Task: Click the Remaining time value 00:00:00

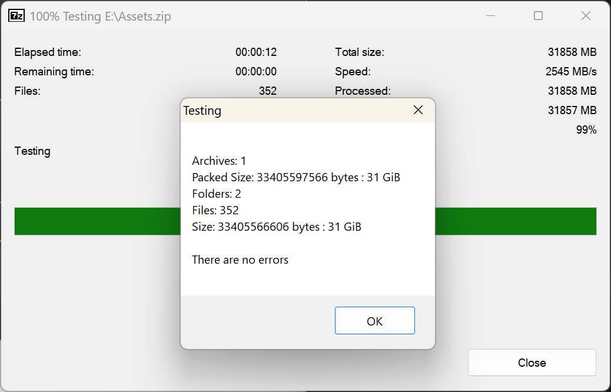Action: [256, 72]
